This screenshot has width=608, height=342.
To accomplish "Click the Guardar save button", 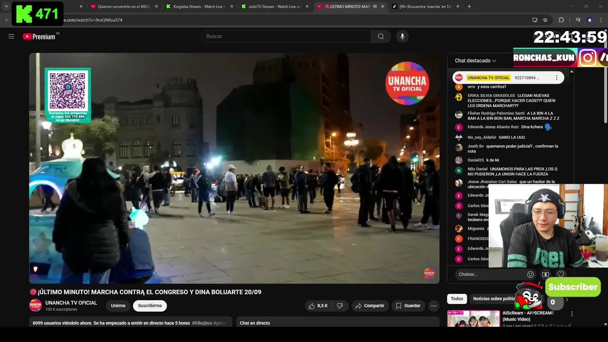I will pos(408,306).
